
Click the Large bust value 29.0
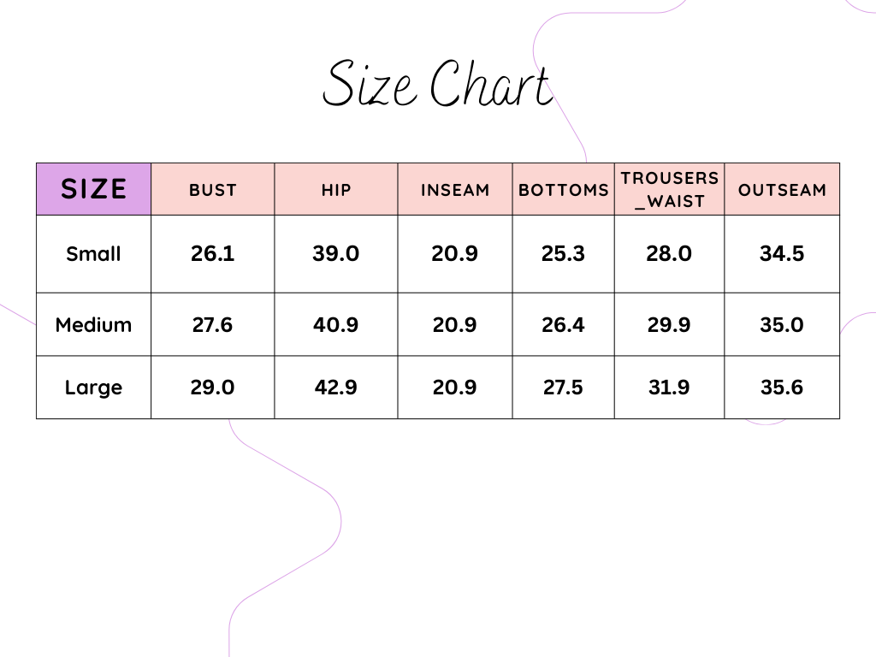point(212,388)
